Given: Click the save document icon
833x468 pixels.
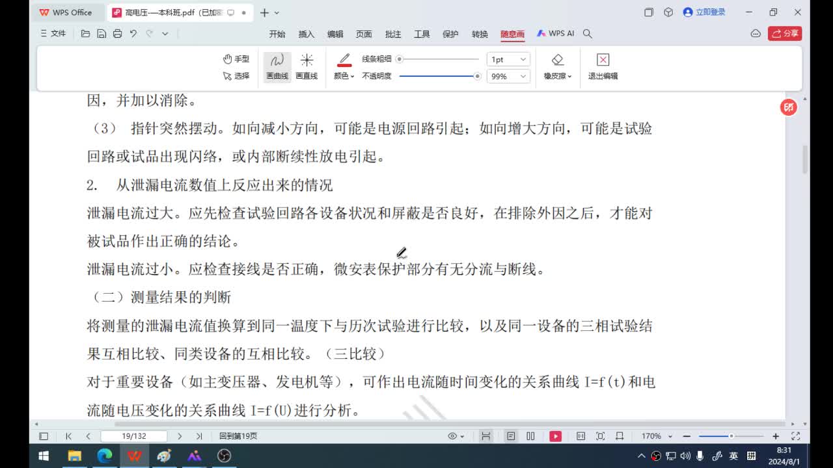Looking at the screenshot, I should 101,33.
